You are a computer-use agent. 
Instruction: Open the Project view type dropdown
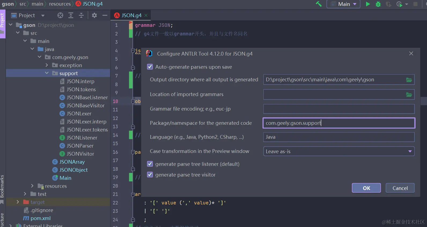(x=43, y=16)
